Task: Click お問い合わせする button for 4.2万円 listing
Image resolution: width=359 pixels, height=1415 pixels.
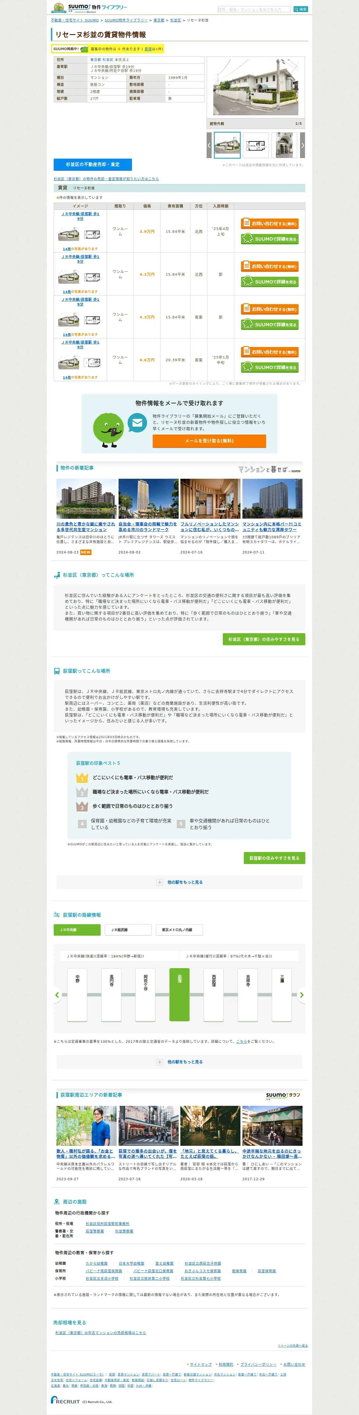Action: [270, 266]
